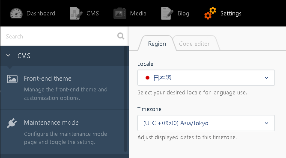This screenshot has height=158, width=286.
Task: Open the Dashboard gauge icon
Action: (16, 14)
